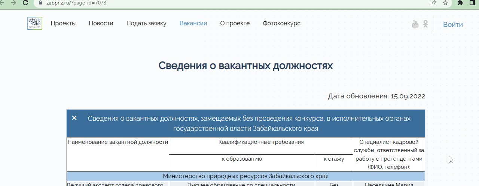479x186 pixels.
Task: Click the zabpriz.ru address bar URL
Action: tap(76, 3)
